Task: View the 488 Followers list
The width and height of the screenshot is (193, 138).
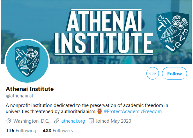Action: pos(58,130)
